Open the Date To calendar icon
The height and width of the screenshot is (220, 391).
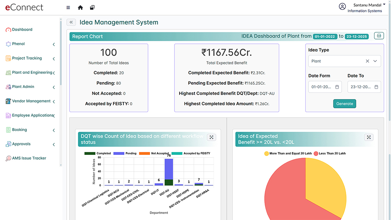coord(376,87)
